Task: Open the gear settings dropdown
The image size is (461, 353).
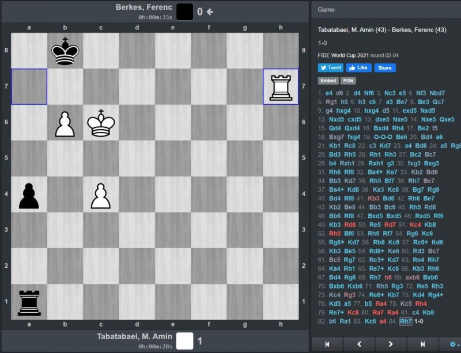Action: coord(454,344)
